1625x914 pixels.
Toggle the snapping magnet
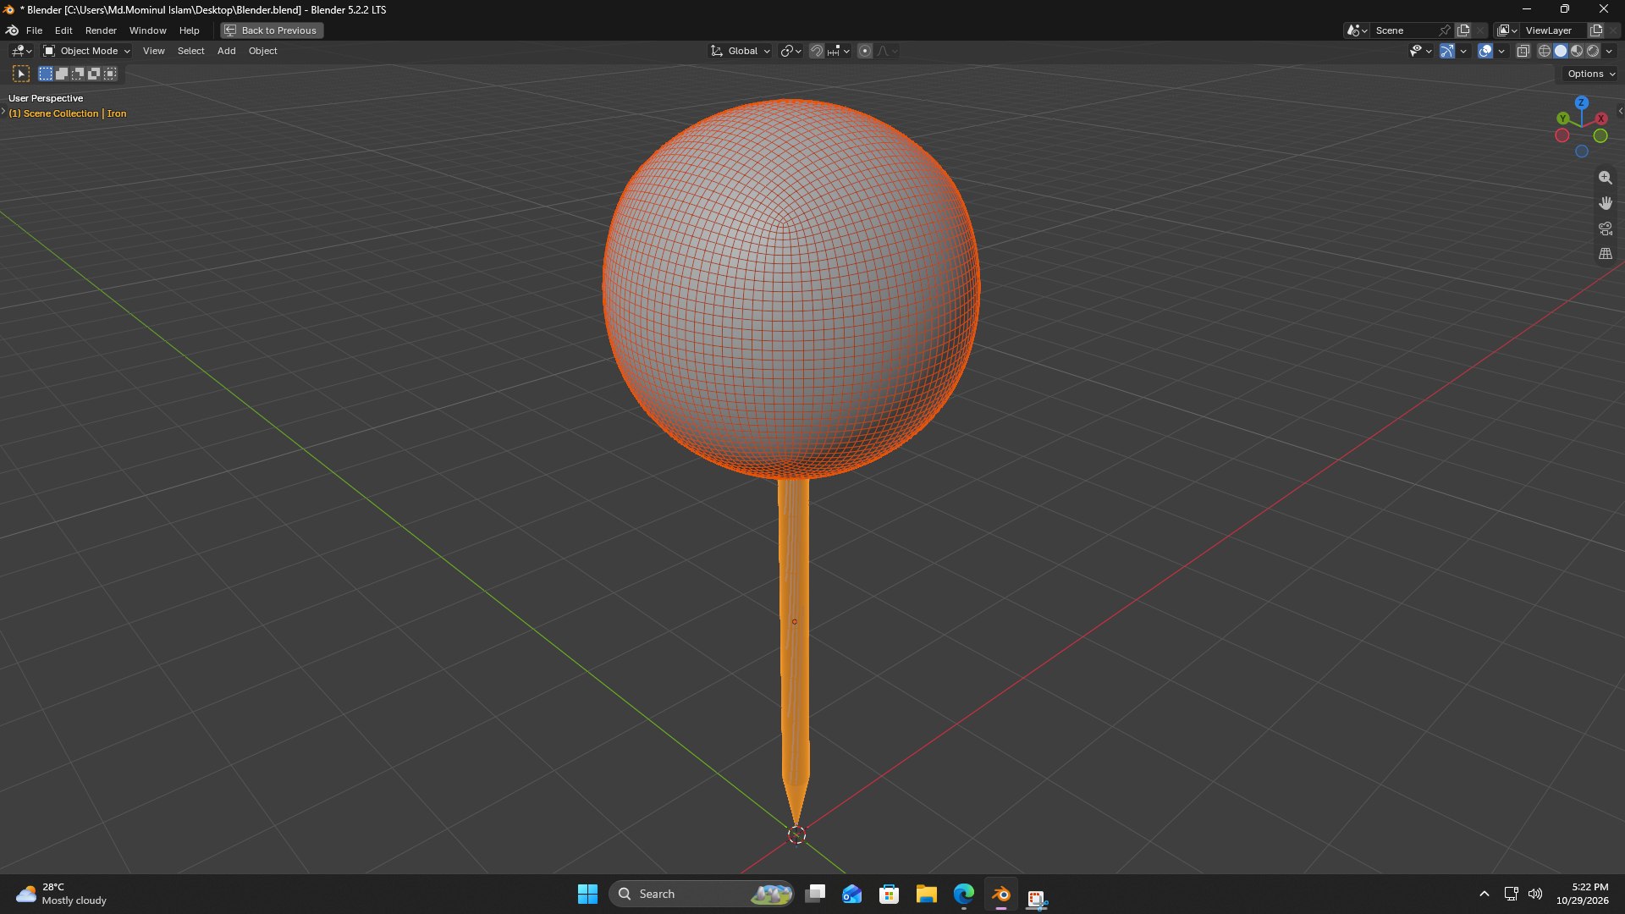click(816, 51)
